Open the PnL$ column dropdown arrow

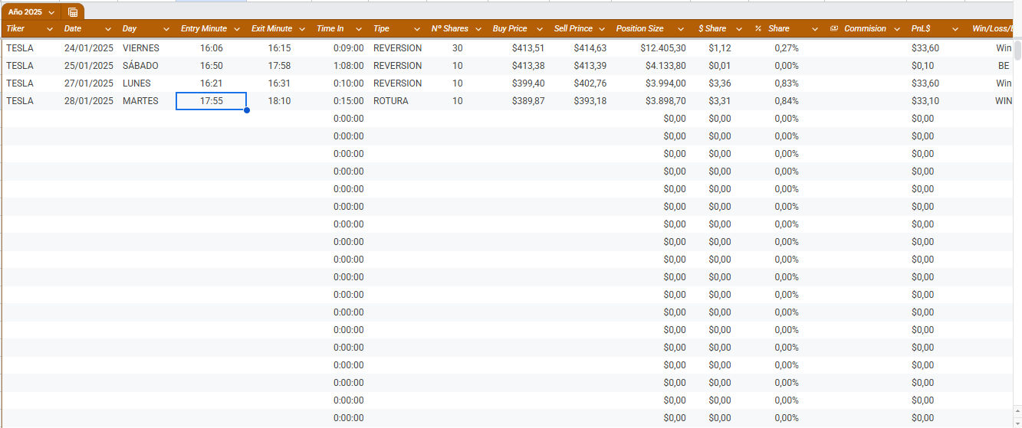955,29
